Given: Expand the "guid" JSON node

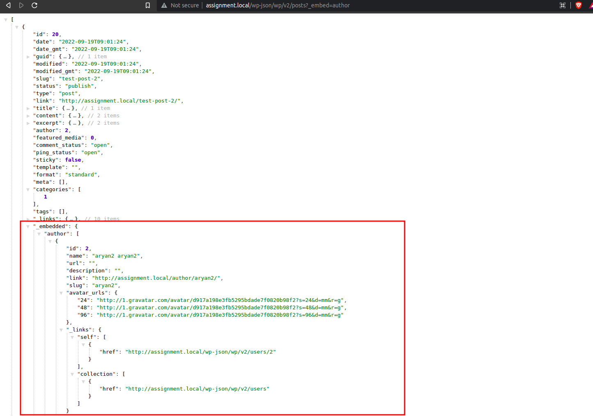Looking at the screenshot, I should click(x=28, y=57).
